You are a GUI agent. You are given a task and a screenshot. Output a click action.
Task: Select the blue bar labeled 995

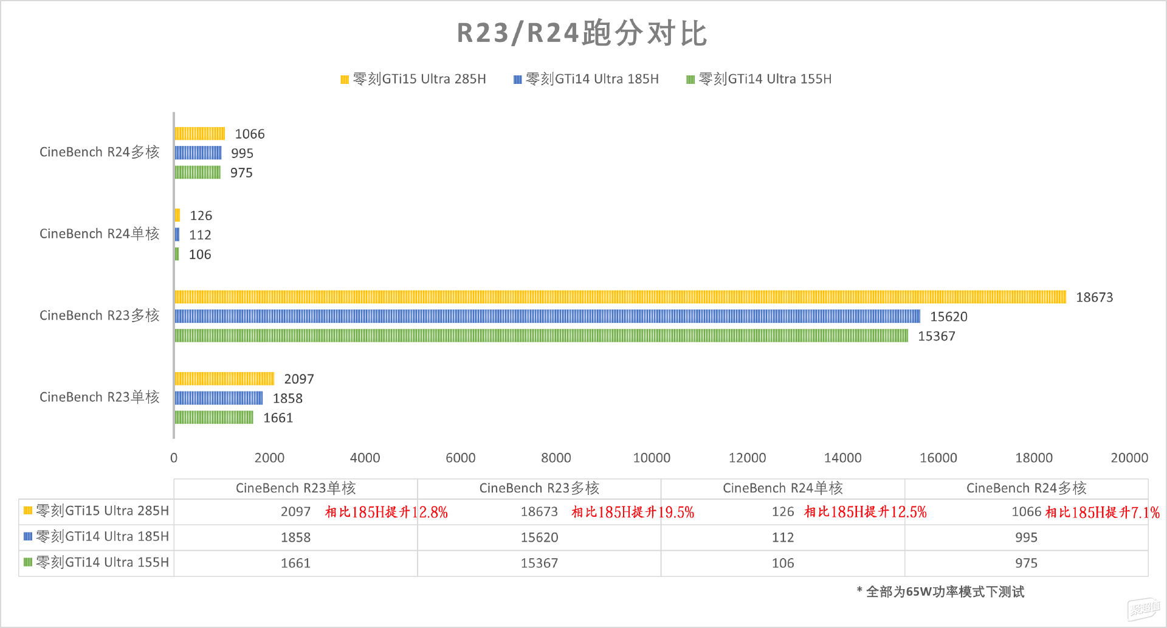tap(198, 153)
